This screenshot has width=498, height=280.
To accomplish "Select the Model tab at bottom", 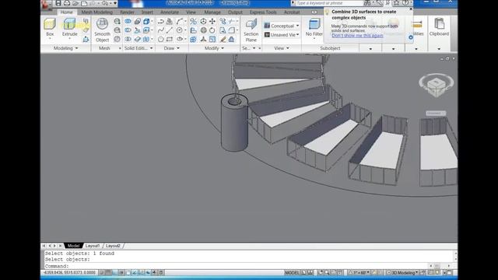I will [73, 246].
